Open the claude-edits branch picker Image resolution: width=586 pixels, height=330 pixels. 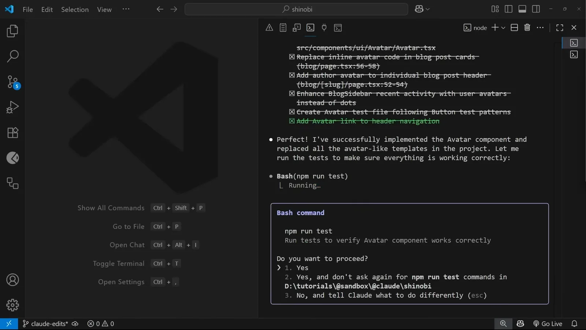(45, 324)
